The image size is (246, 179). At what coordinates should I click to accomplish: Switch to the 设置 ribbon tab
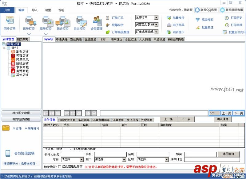coord(48,10)
